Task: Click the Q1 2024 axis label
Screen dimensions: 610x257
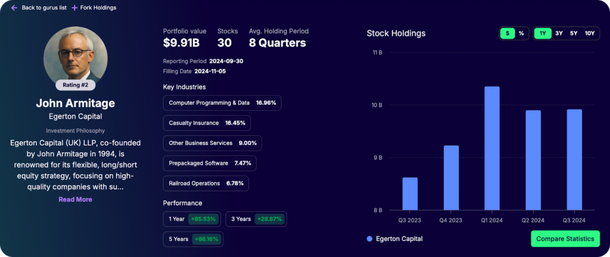Action: pyautogui.click(x=492, y=220)
